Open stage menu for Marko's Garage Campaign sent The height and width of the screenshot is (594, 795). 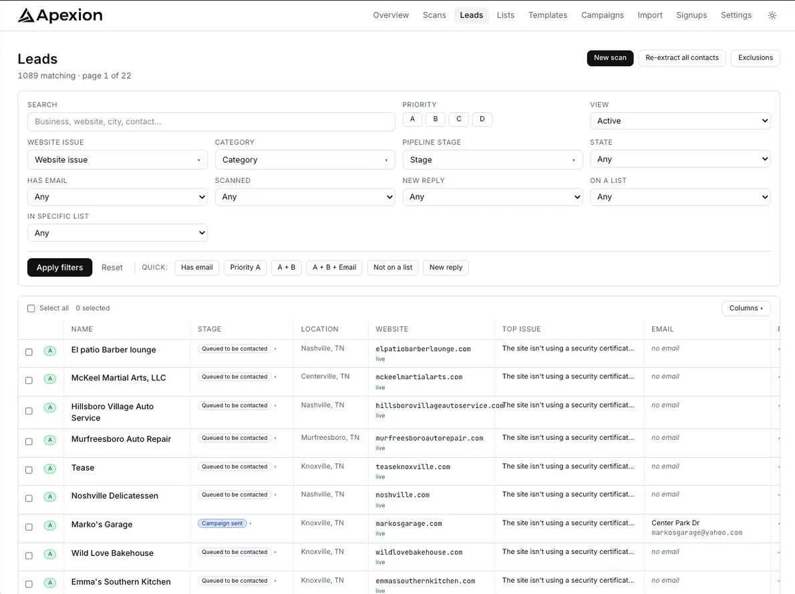251,524
